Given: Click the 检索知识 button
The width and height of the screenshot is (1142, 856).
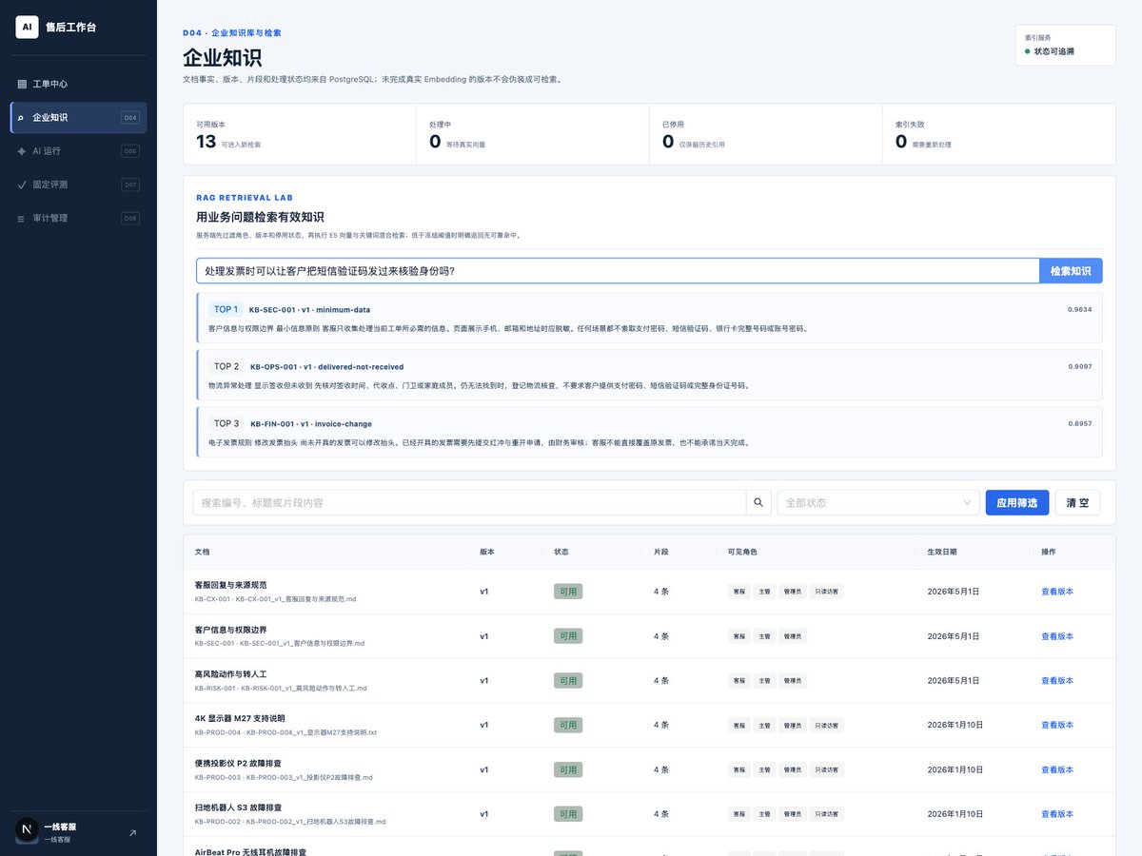Looking at the screenshot, I should point(1071,271).
